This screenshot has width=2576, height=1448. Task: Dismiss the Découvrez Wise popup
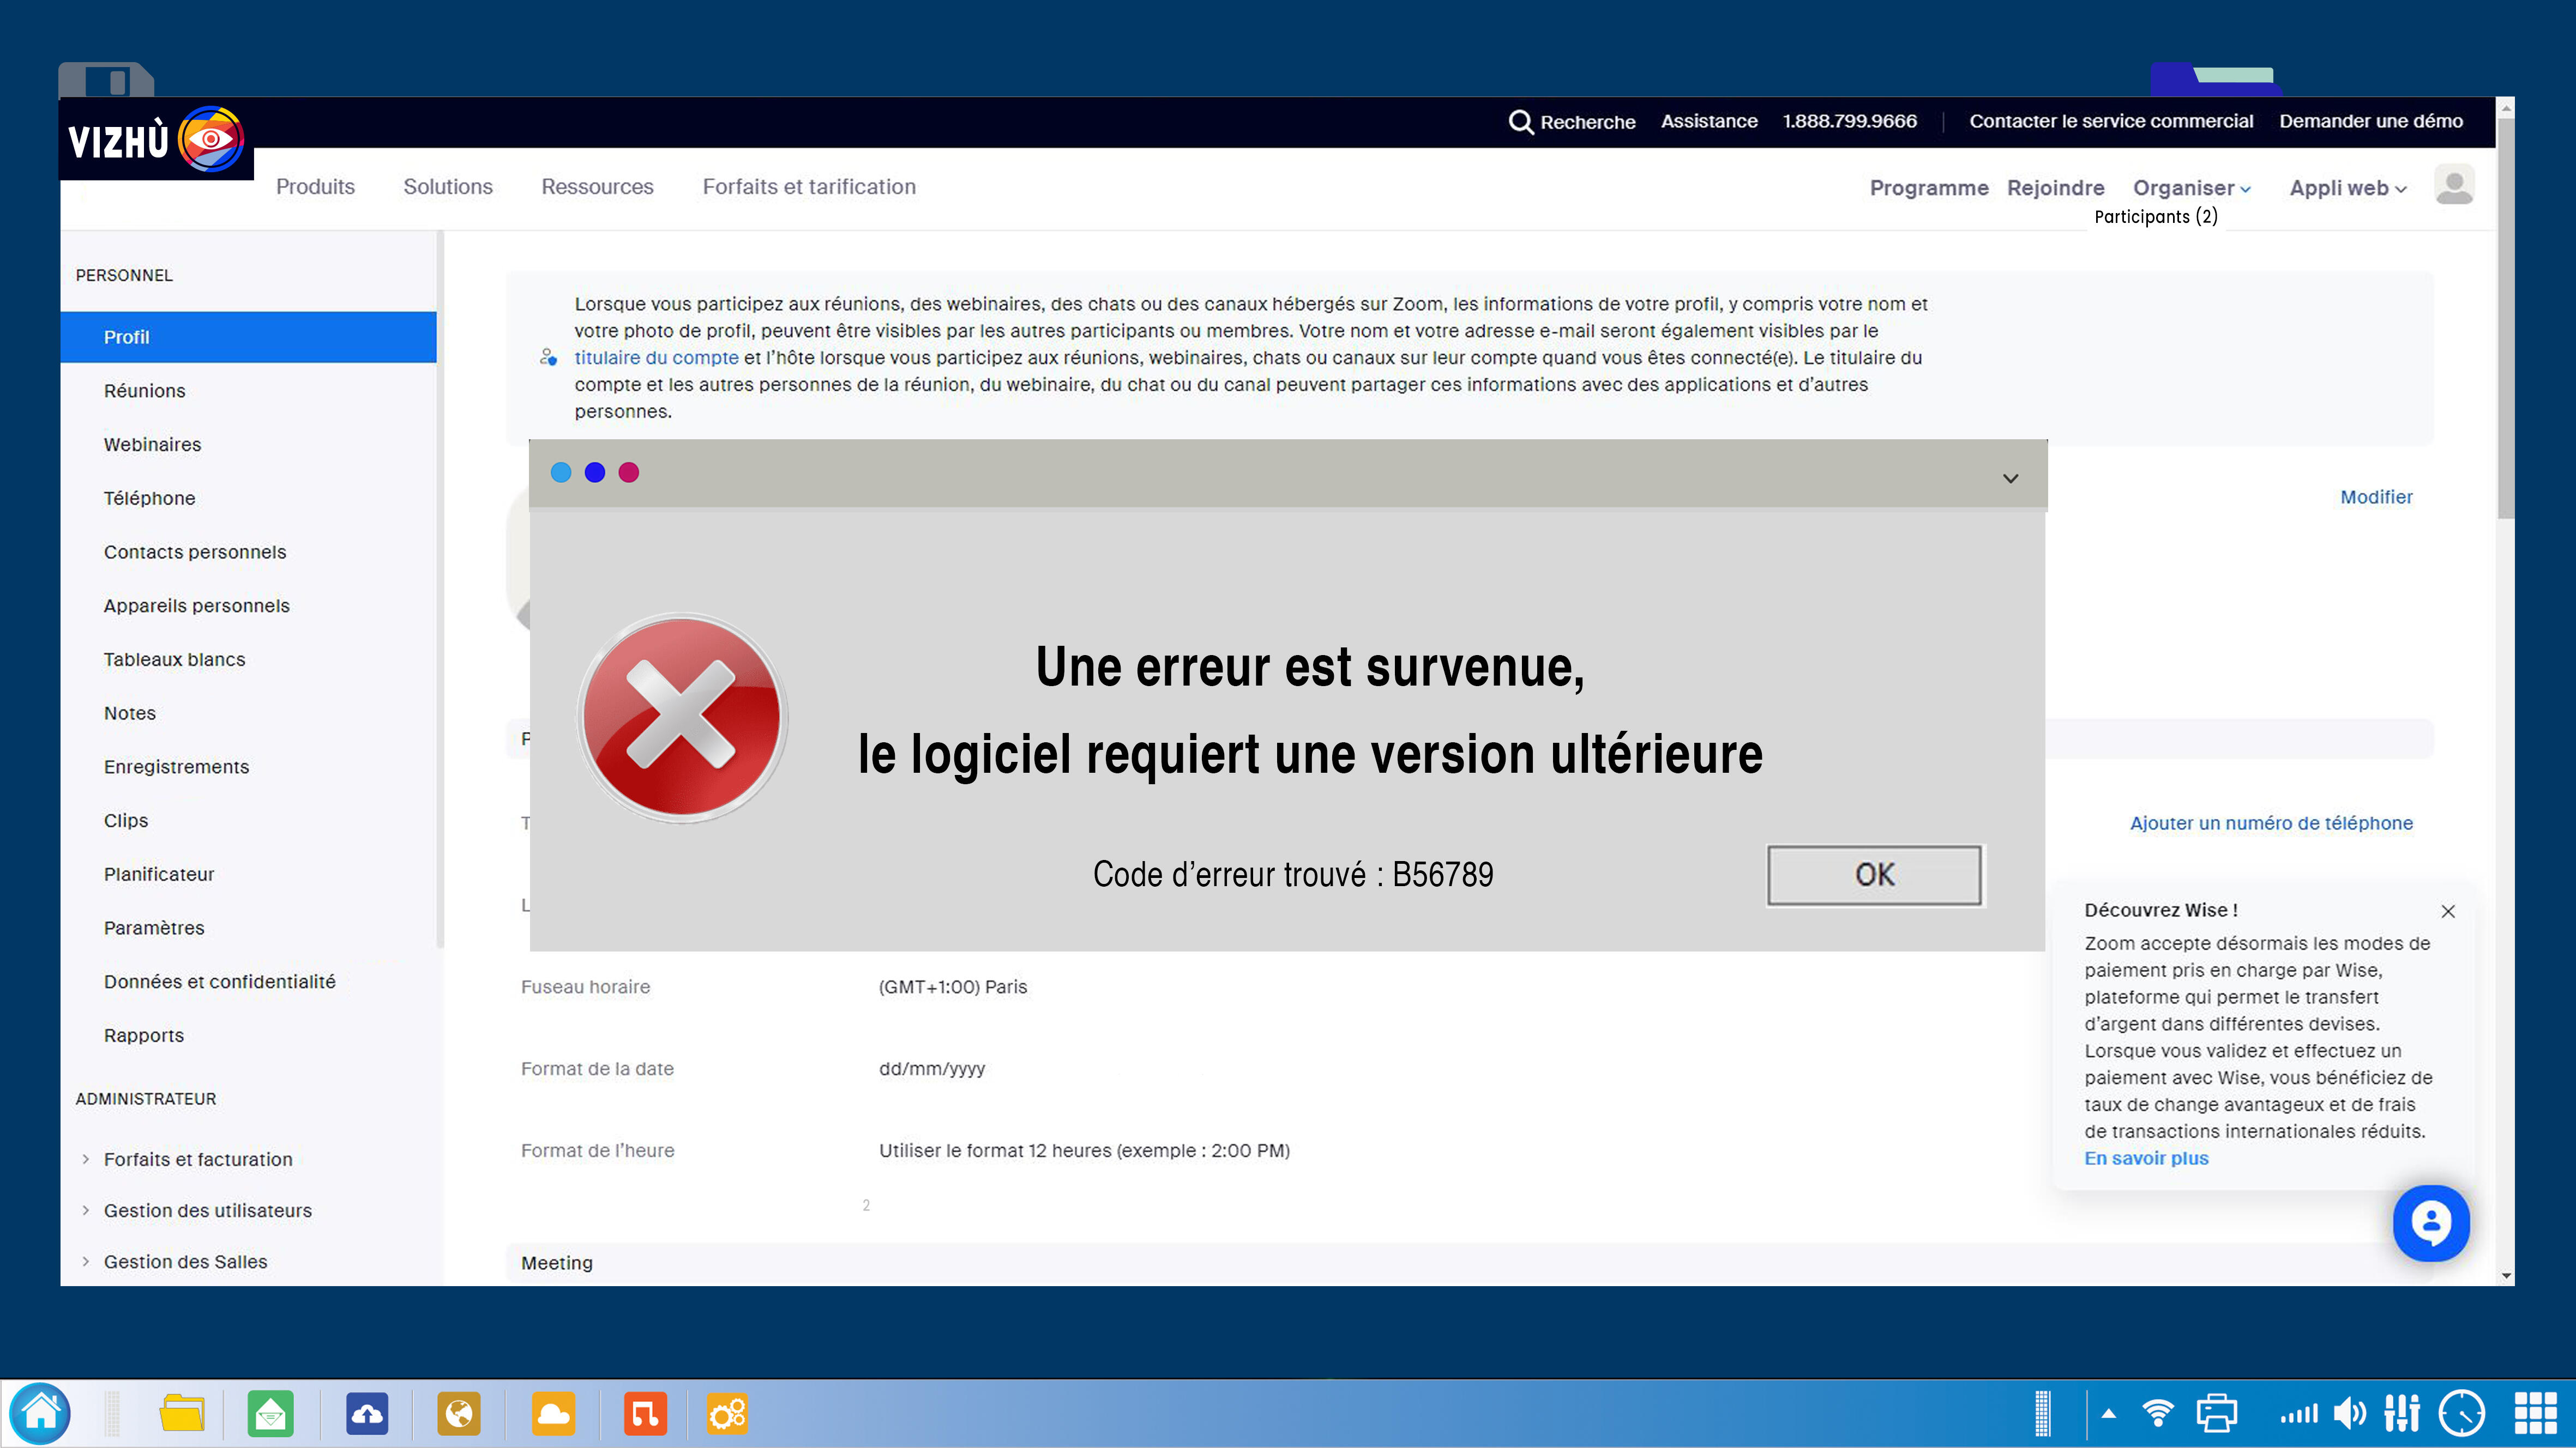tap(2447, 910)
